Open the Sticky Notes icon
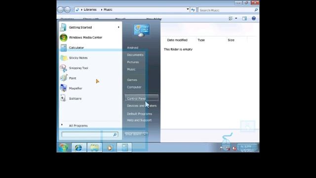The height and width of the screenshot is (178, 316). [x=64, y=58]
